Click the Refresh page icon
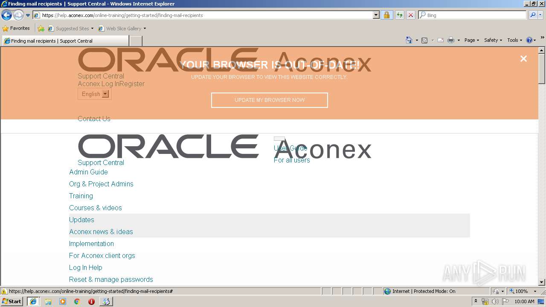Viewport: 546px width, 307px height. point(399,15)
